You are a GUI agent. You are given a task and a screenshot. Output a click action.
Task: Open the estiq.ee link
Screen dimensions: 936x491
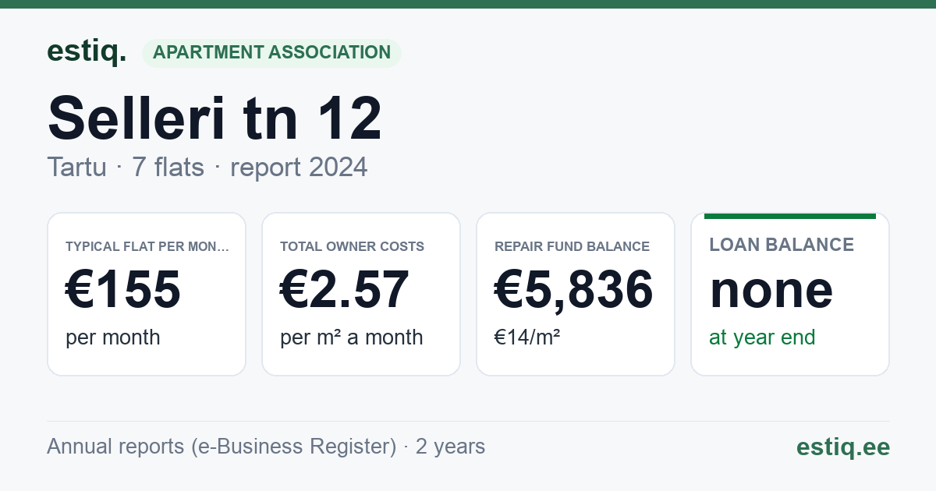pyautogui.click(x=843, y=447)
